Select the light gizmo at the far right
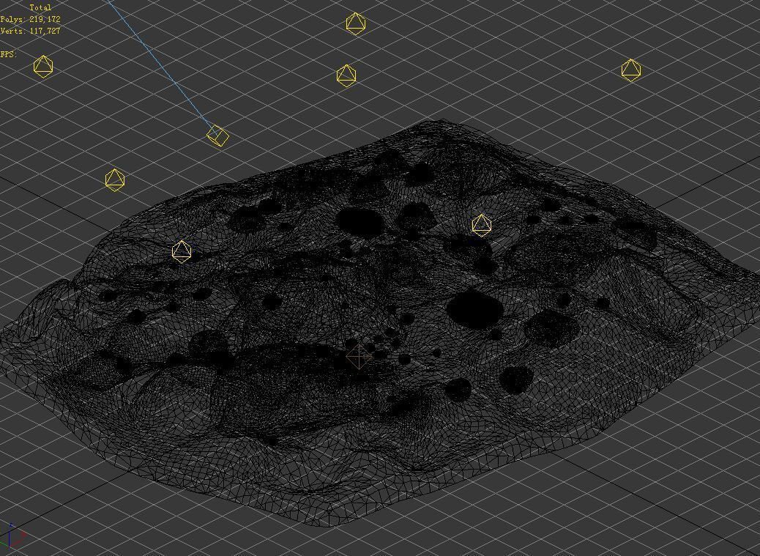 630,70
